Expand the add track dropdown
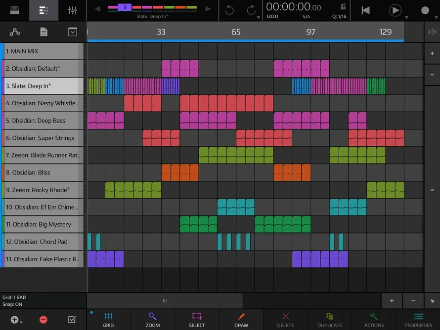This screenshot has height=330, width=440. tap(21, 322)
